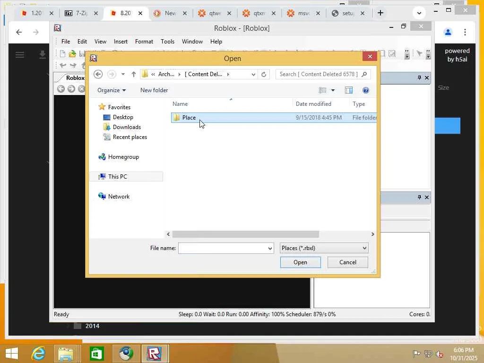
Task: Click the Search Content Deleted field
Action: pos(323,74)
